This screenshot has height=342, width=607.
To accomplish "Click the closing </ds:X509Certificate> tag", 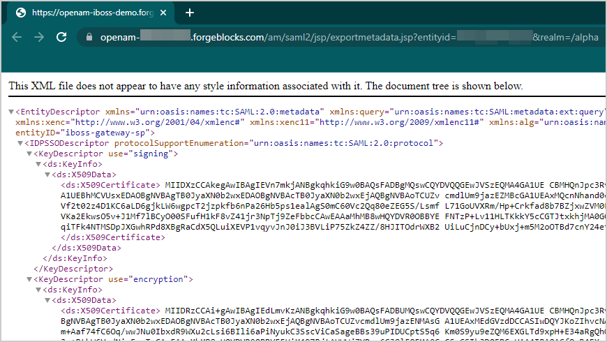I will [113, 237].
